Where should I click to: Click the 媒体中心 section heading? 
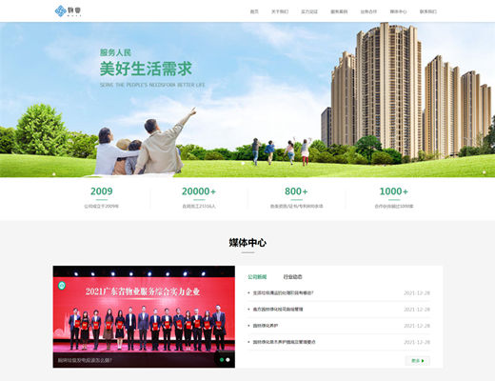(x=247, y=243)
